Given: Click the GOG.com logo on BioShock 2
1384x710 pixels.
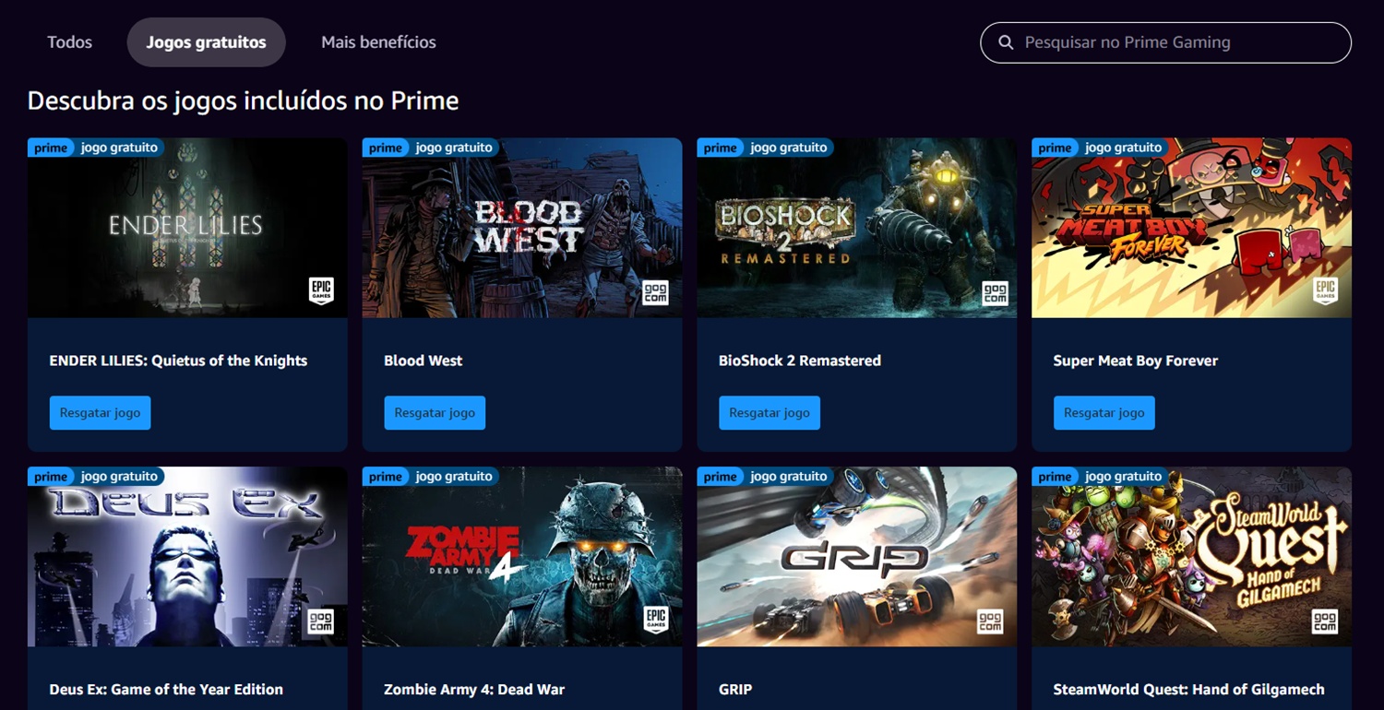Looking at the screenshot, I should pyautogui.click(x=995, y=293).
